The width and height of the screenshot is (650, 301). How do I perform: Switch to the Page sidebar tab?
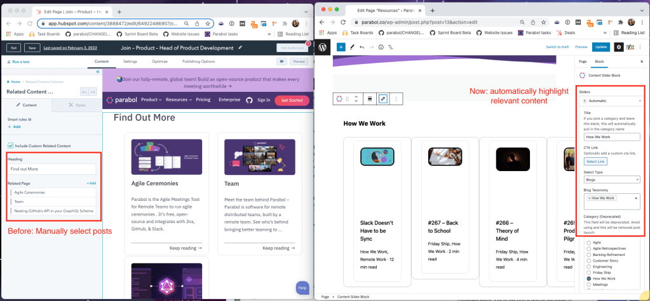(583, 61)
